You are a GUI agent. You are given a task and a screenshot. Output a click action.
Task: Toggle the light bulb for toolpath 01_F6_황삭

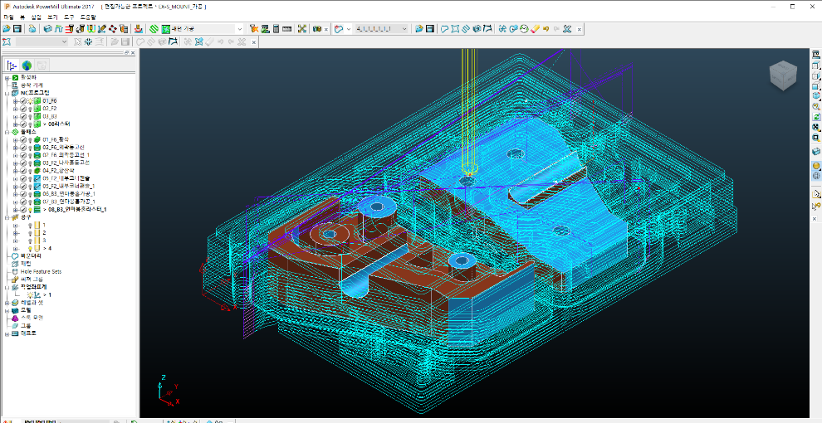point(31,139)
